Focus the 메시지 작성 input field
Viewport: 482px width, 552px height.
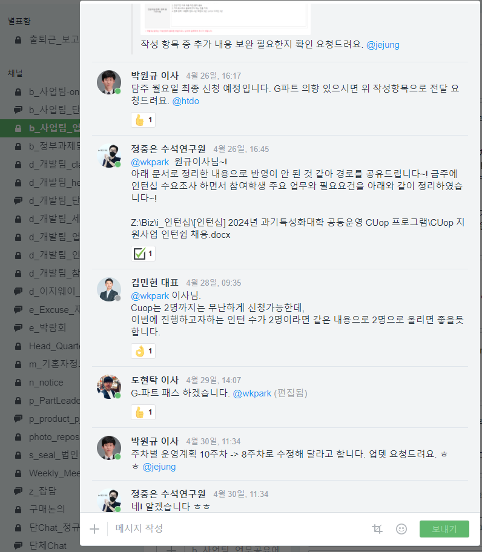click(236, 528)
